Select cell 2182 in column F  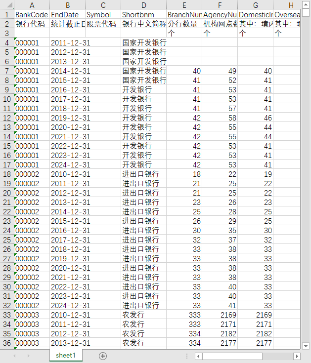220,333
